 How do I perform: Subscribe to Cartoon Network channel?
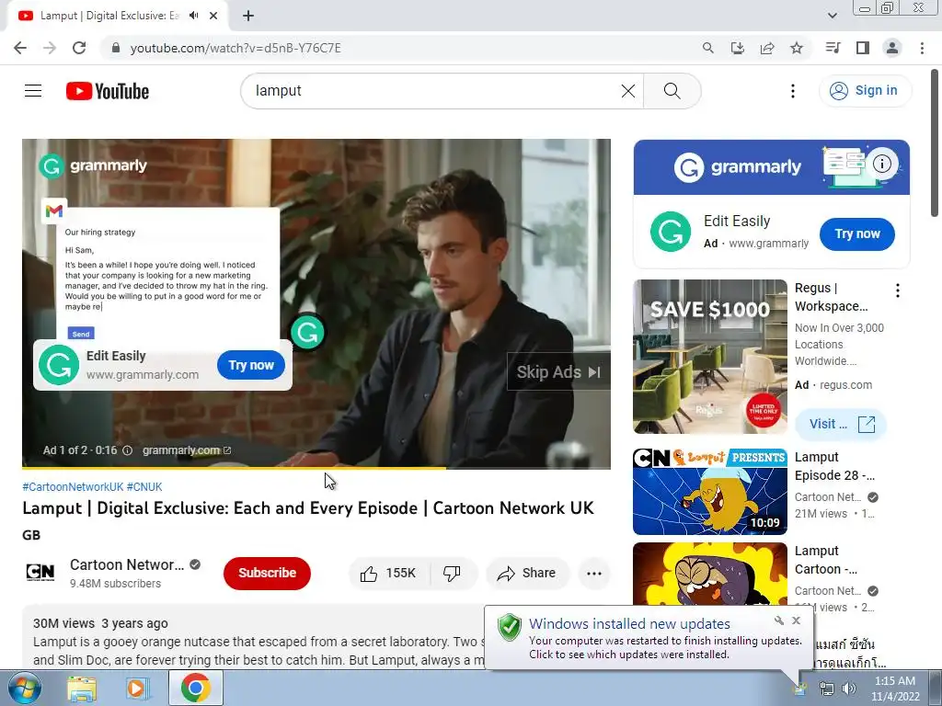coord(267,573)
